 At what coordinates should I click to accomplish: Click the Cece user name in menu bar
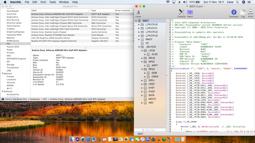tap(230, 2)
